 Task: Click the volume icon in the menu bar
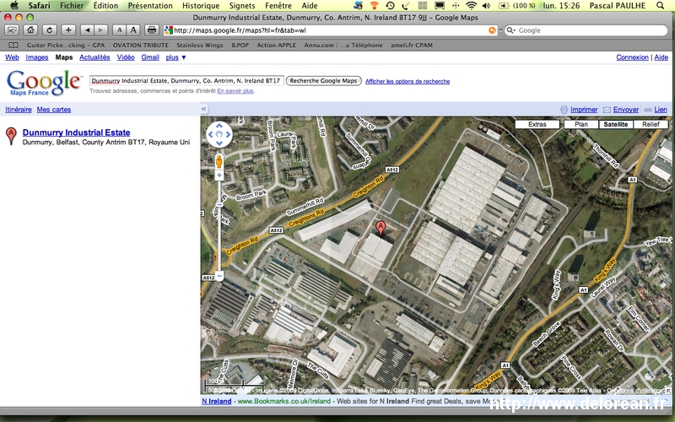click(487, 6)
